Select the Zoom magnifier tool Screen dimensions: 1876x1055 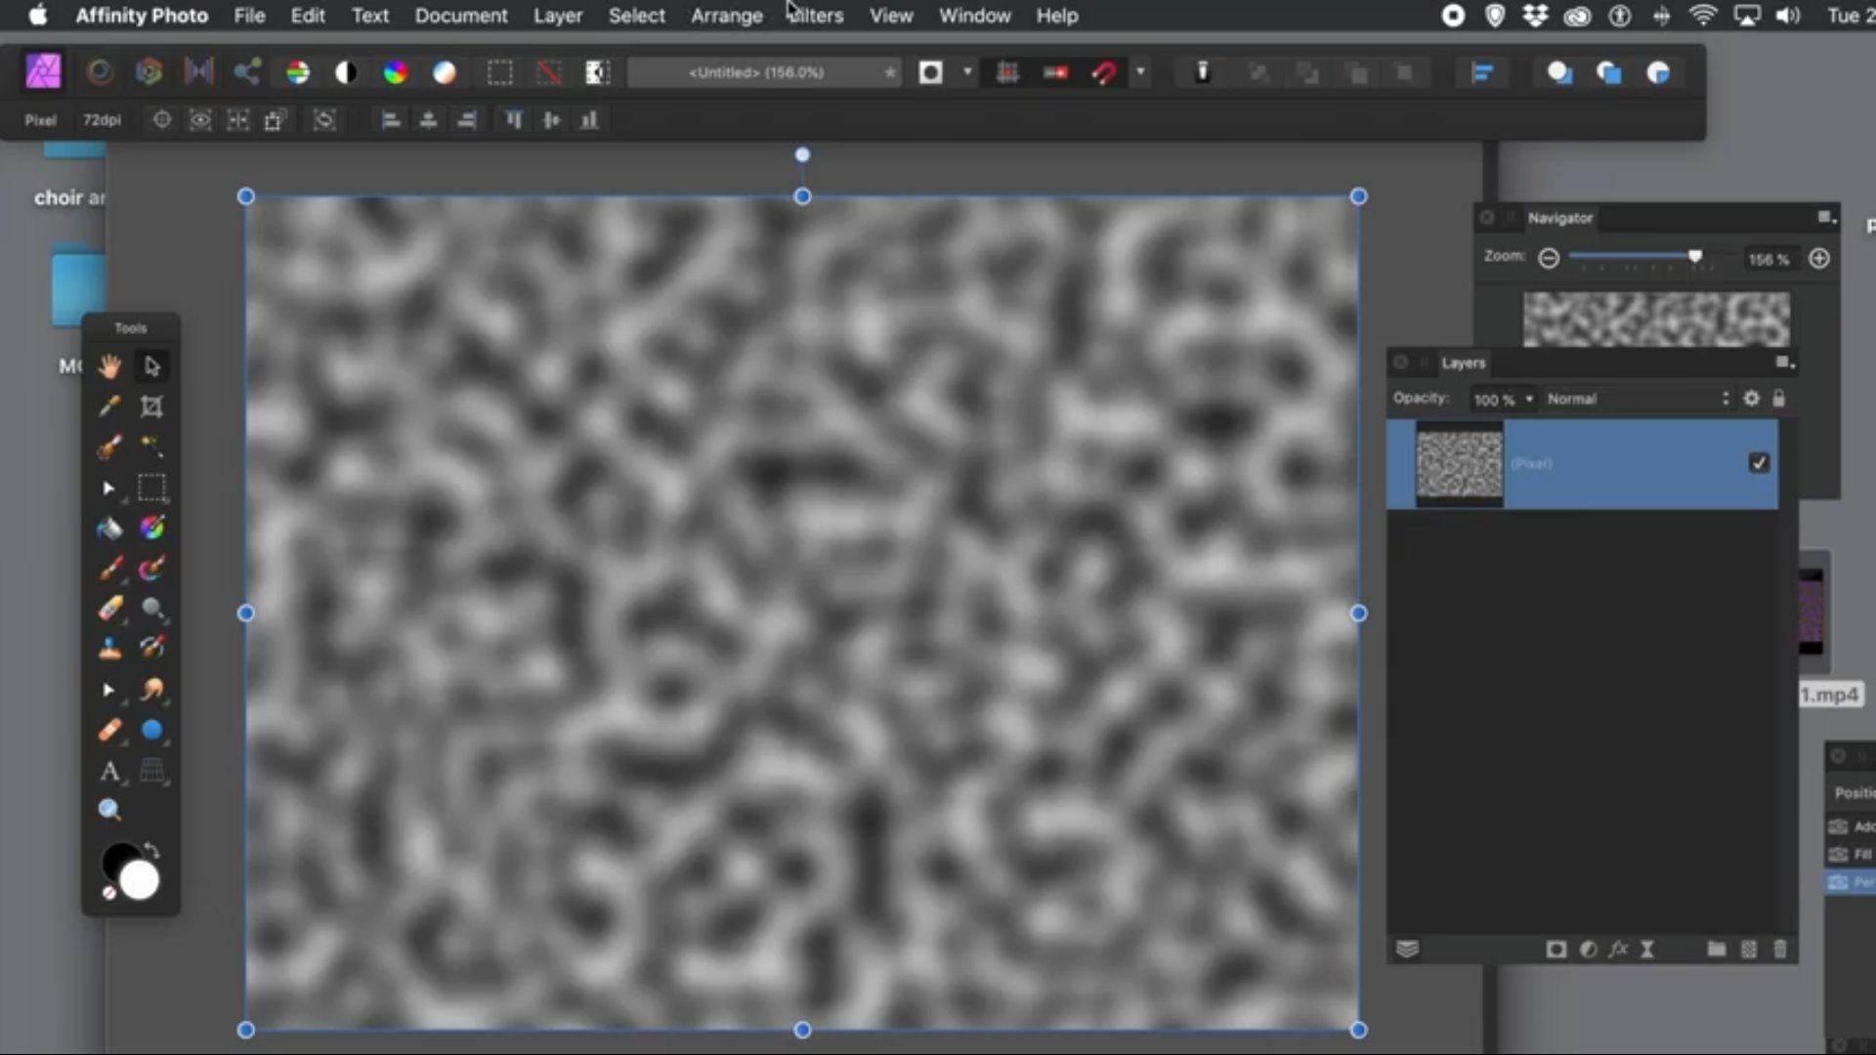tap(109, 810)
